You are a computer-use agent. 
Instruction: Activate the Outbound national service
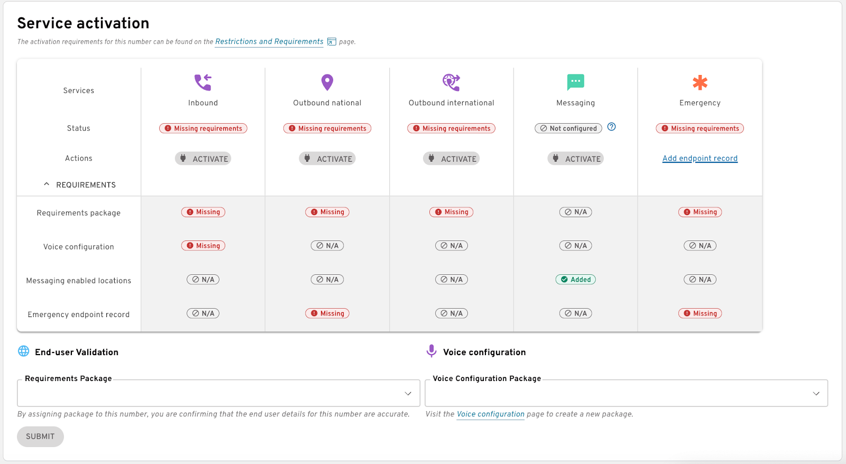point(327,159)
